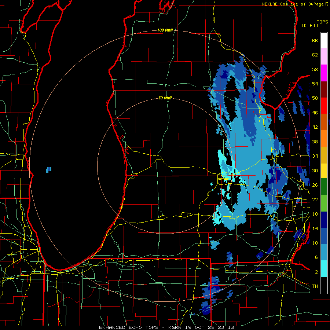The width and height of the screenshot is (330, 330).
Task: Click the ENHANCED ECHO TOPS caption text
Action: coord(129,327)
